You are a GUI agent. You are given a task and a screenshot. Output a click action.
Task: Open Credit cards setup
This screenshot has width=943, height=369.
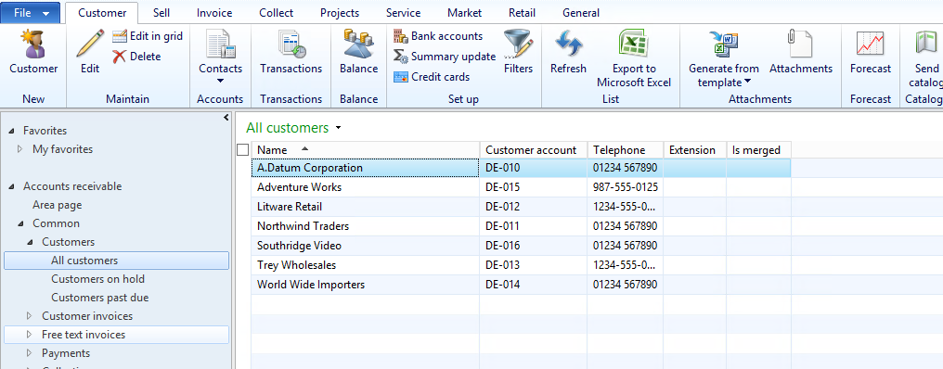[432, 77]
